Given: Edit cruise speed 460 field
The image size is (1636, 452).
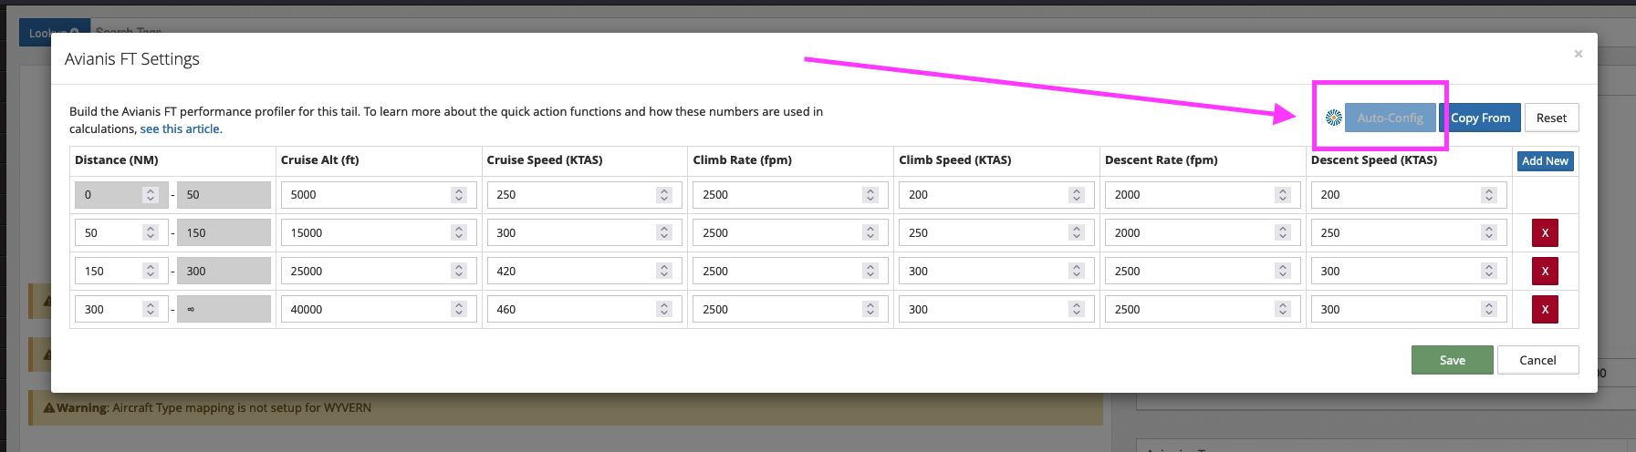Looking at the screenshot, I should 584,309.
